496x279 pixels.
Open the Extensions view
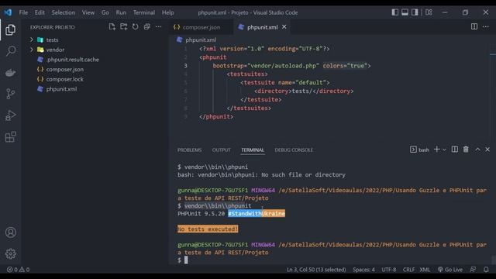coord(10,137)
